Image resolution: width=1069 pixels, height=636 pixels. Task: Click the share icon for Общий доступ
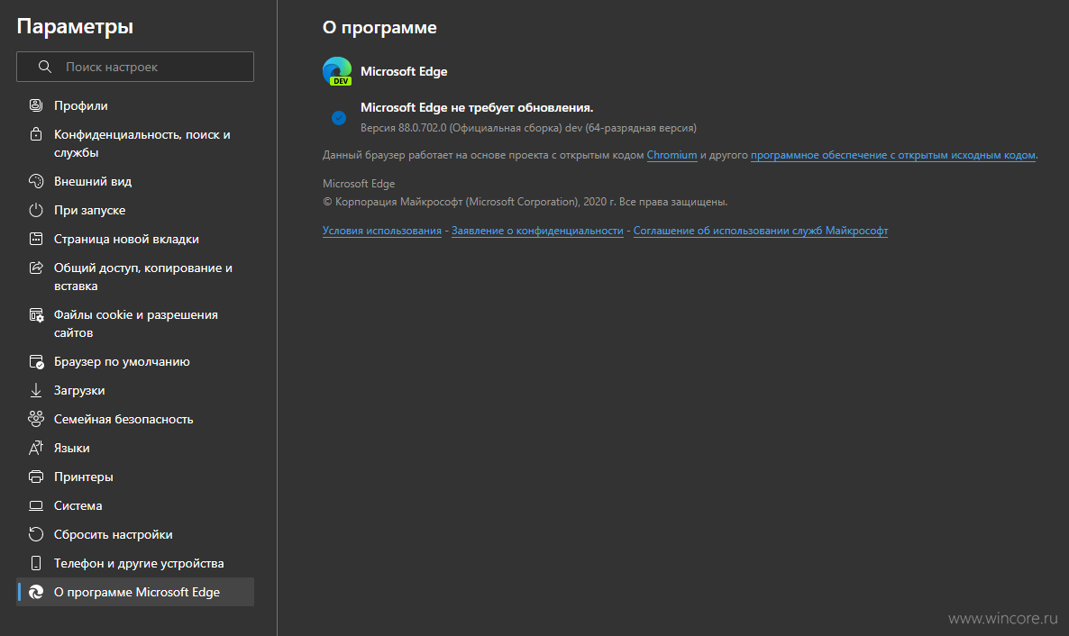pos(36,268)
